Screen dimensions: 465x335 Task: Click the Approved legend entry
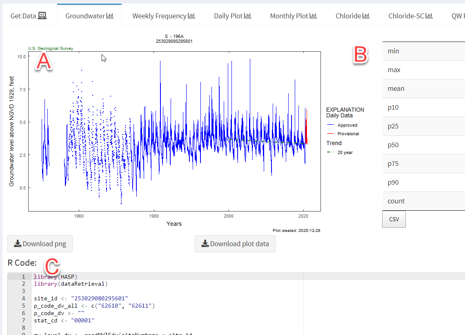pos(347,126)
